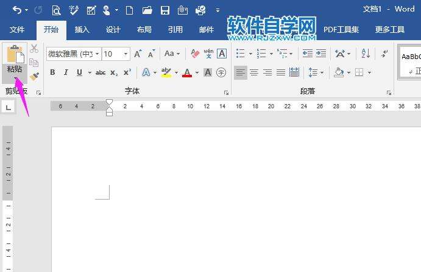Click the Copy icon in clipboard group

[34, 63]
